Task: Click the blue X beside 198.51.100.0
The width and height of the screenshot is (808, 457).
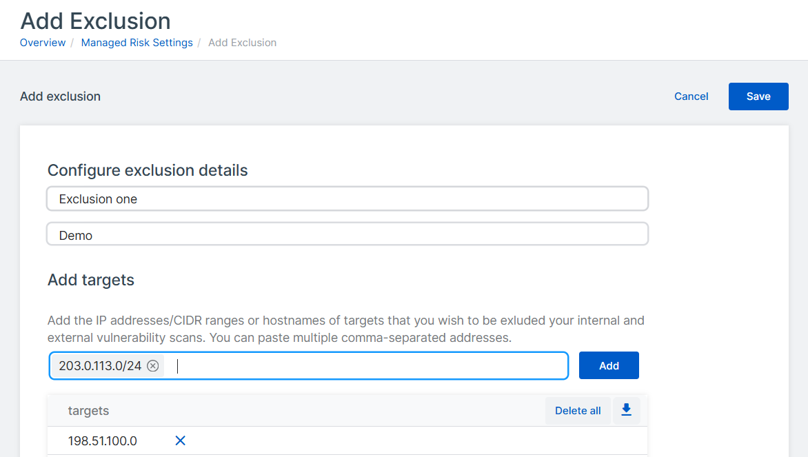Action: [x=180, y=440]
